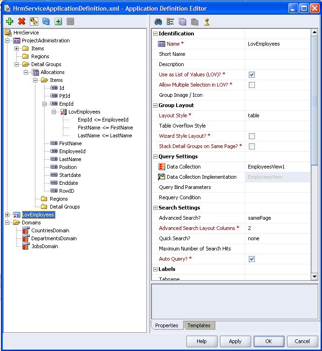322x351 pixels.
Task: Click the OK button
Action: tap(268, 341)
